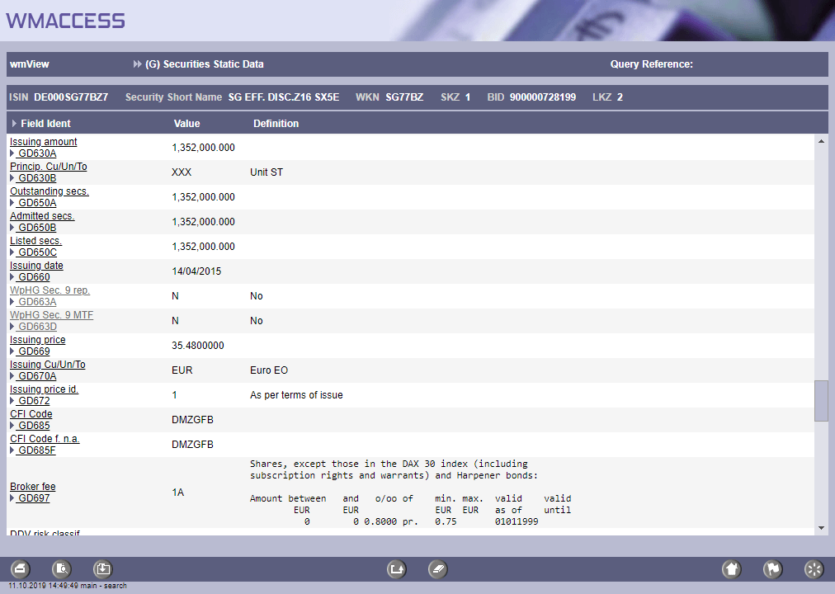Click the GD670A field code link

point(36,375)
